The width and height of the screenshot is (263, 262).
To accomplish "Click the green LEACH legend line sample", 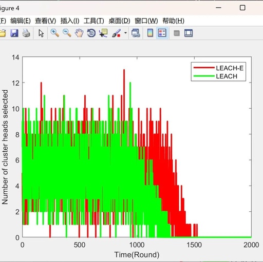I will [x=204, y=76].
